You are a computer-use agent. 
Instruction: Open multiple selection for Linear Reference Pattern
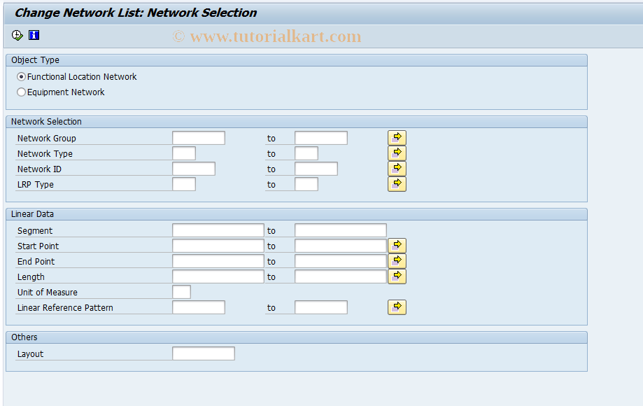[x=396, y=307]
